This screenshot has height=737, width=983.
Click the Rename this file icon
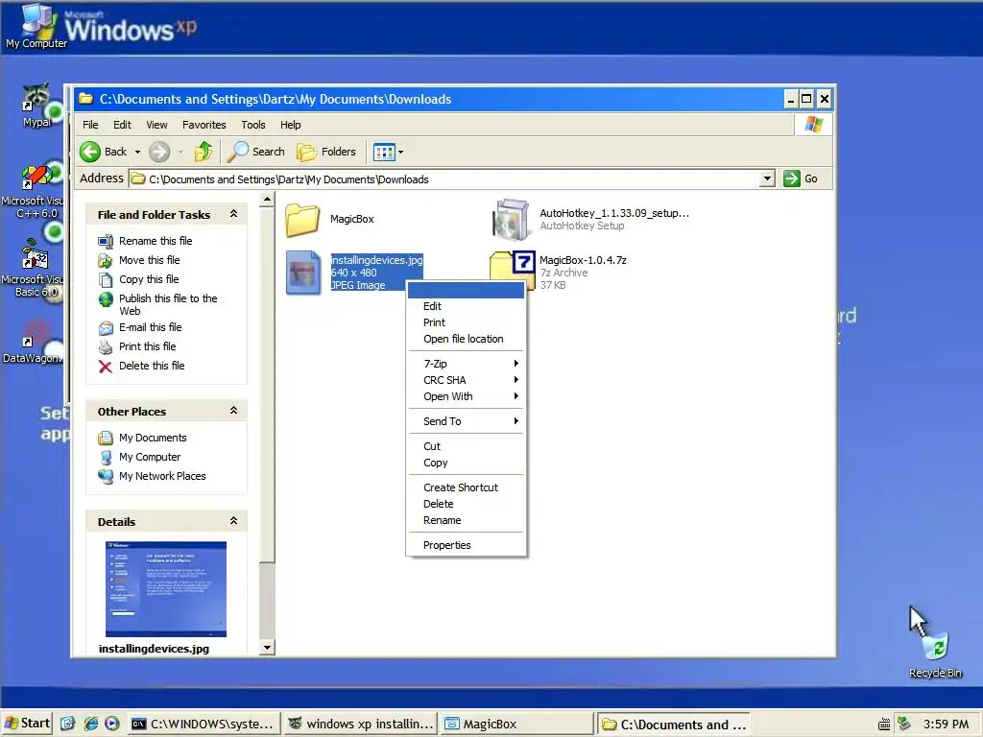(106, 241)
